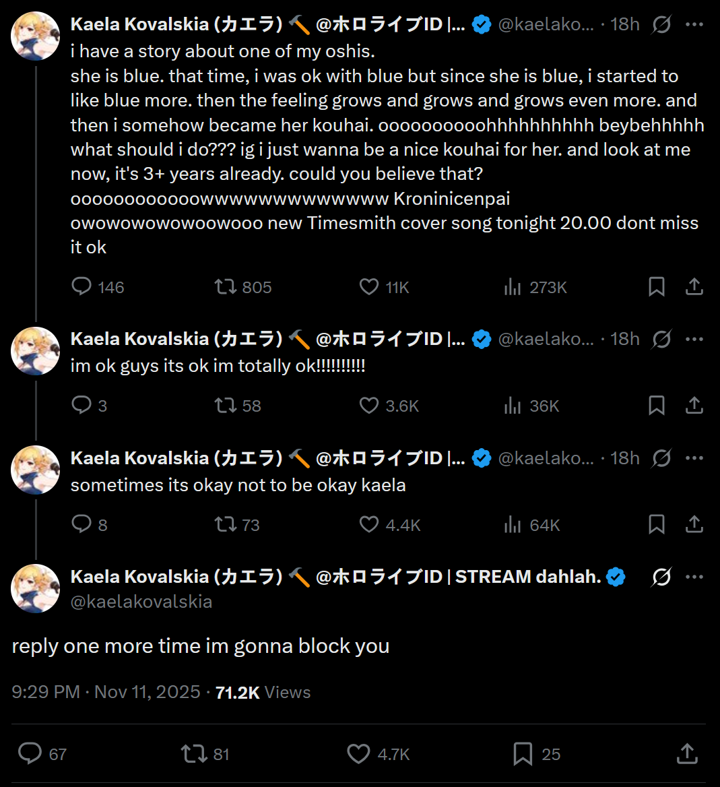Open the 9:29 PM · Nov 11, 2025 timestamp

[106, 692]
